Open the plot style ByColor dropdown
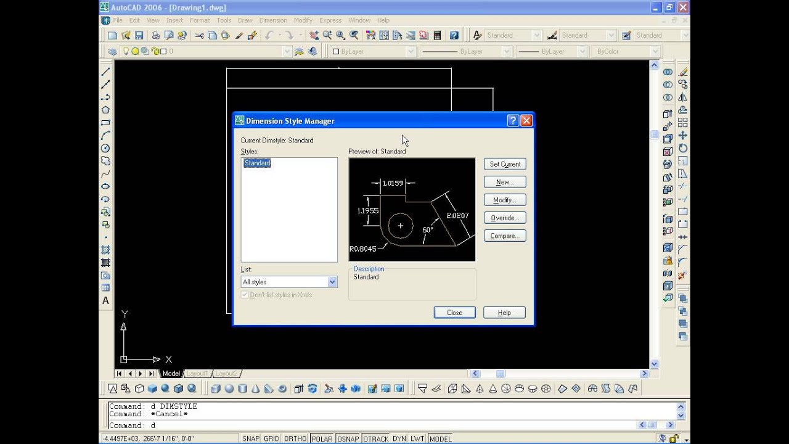This screenshot has height=444, width=789. (655, 51)
